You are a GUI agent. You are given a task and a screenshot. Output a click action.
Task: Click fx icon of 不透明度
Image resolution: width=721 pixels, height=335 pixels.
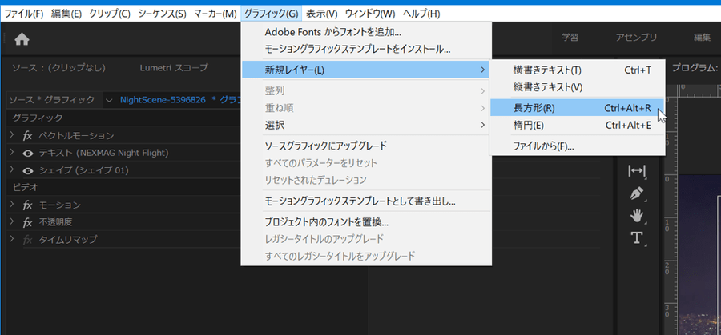(x=27, y=222)
